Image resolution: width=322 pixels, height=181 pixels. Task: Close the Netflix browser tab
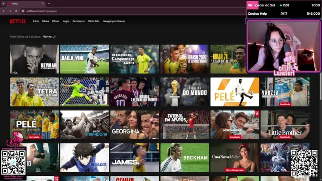tap(43, 3)
